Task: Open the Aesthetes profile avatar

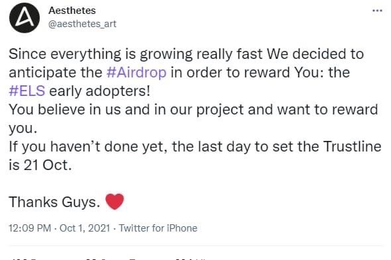Action: pyautogui.click(x=24, y=18)
